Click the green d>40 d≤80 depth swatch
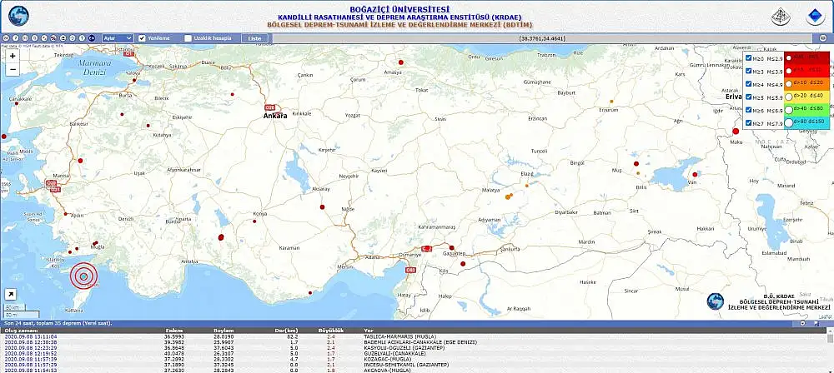This screenshot has width=834, height=373. [x=806, y=109]
